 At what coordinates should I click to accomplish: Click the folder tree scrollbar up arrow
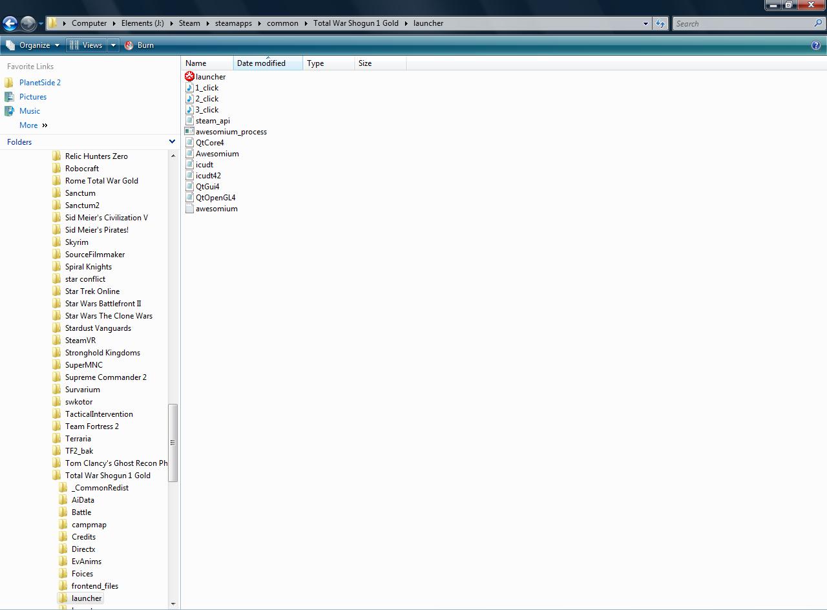point(173,156)
